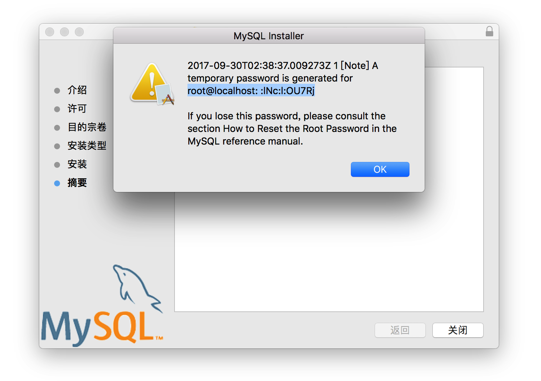Screen dimensions: 541x381
Task: Click the 关闭 button
Action: click(458, 330)
